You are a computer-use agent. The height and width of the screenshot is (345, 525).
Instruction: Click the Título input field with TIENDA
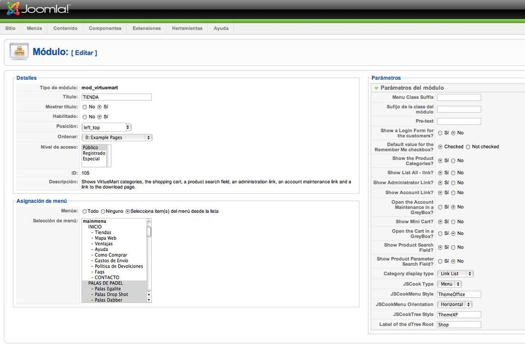(116, 97)
